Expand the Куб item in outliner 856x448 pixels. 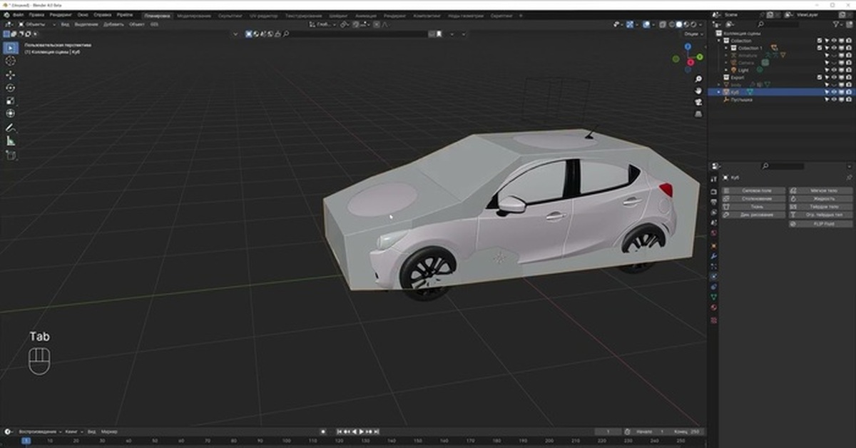click(x=719, y=92)
